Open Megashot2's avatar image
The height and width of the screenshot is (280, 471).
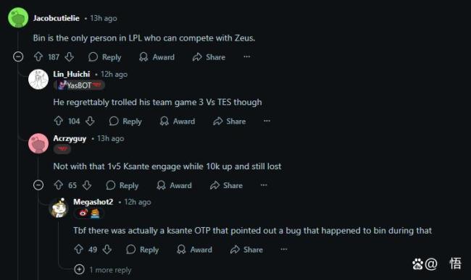[59, 208]
